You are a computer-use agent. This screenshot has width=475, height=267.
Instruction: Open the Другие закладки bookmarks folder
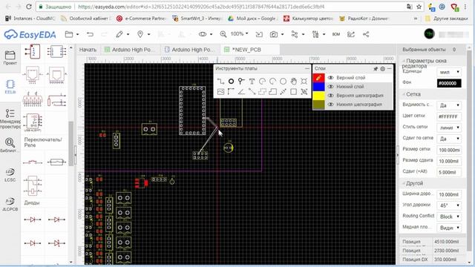tap(446, 19)
